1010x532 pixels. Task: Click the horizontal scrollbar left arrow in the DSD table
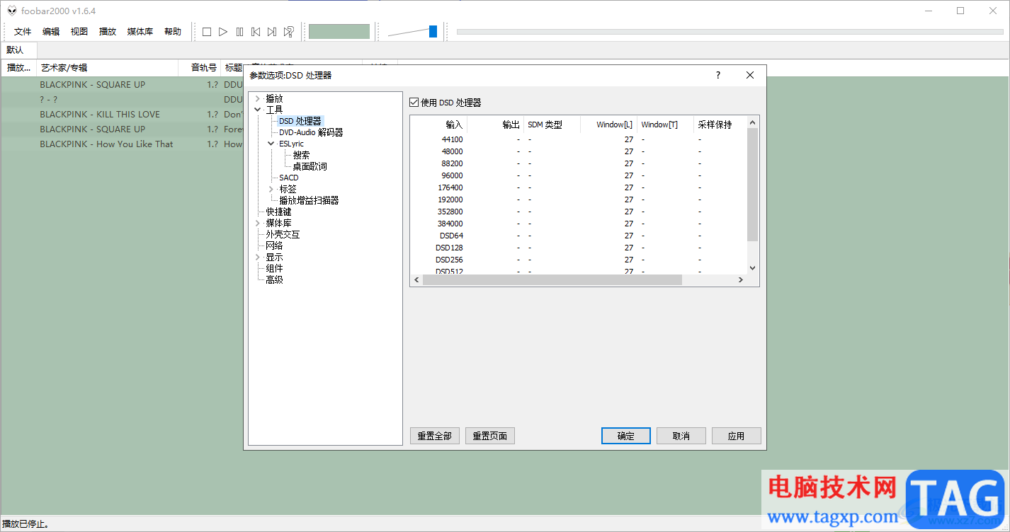coord(416,280)
